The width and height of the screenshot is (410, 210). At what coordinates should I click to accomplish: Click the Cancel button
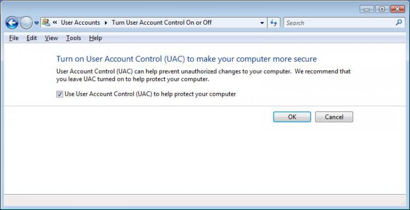pos(334,117)
